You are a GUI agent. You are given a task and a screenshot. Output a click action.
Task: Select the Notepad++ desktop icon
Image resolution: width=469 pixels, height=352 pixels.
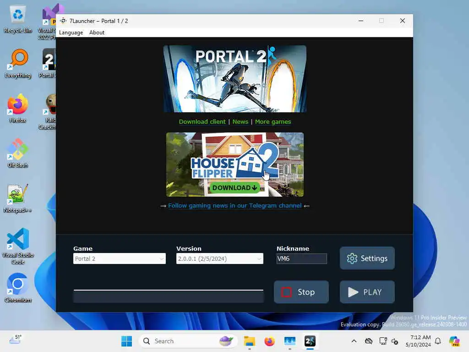click(18, 198)
